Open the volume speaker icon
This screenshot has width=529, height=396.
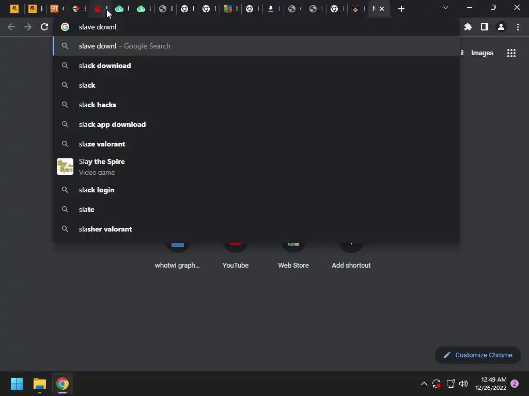pos(463,384)
